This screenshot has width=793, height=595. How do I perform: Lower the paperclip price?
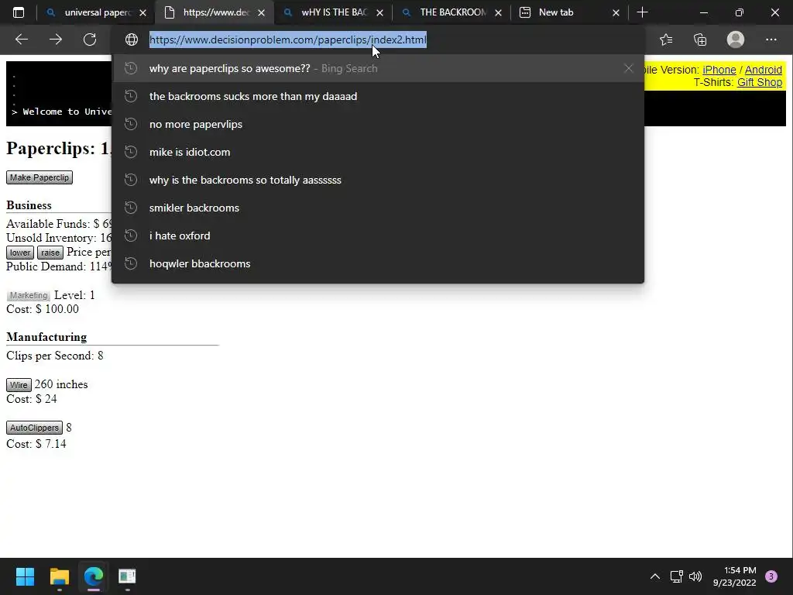point(20,253)
